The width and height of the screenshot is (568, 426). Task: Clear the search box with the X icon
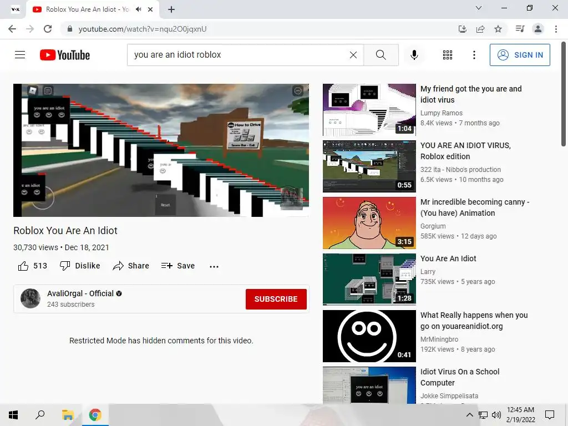[x=353, y=55]
